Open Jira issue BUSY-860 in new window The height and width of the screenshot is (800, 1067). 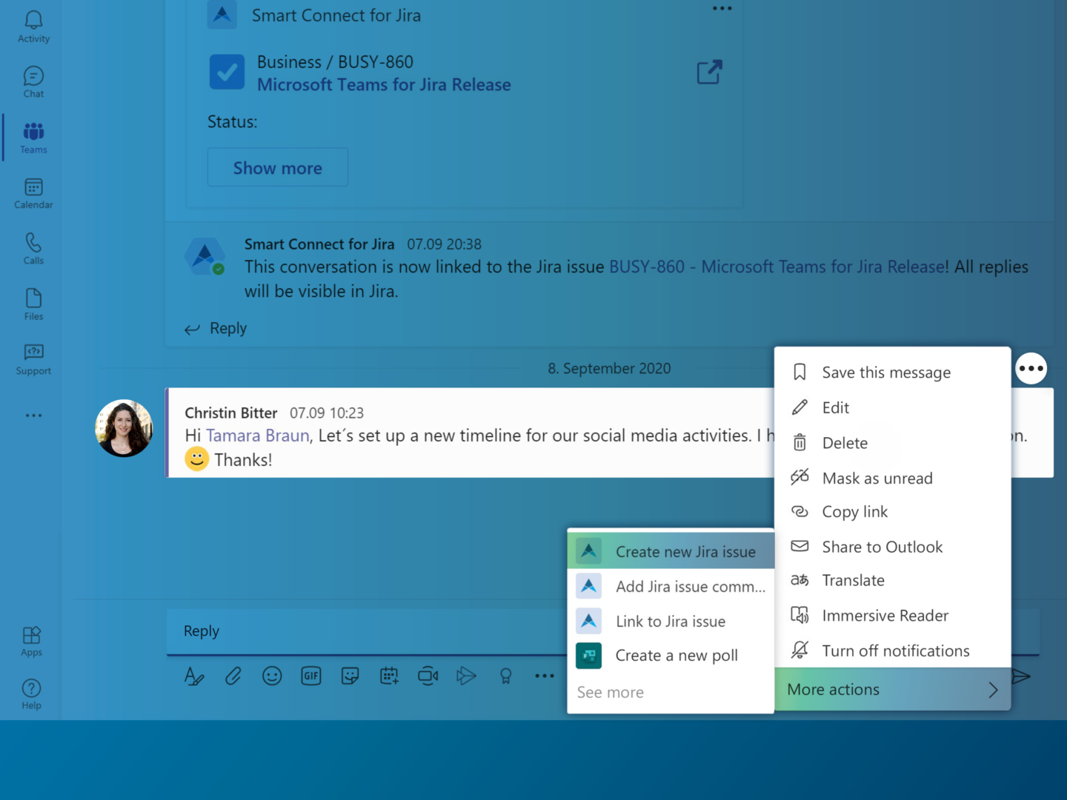pos(709,72)
